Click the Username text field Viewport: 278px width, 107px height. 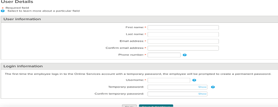coord(169,80)
